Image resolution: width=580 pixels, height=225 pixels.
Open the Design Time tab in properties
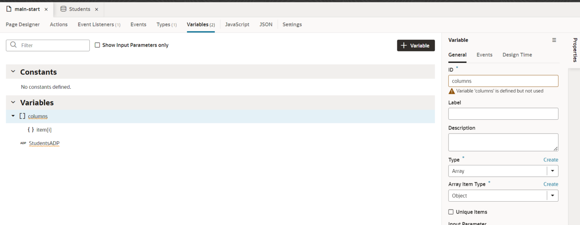coord(517,55)
